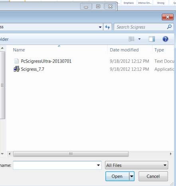Sort by the Name column header

[x=19, y=50]
